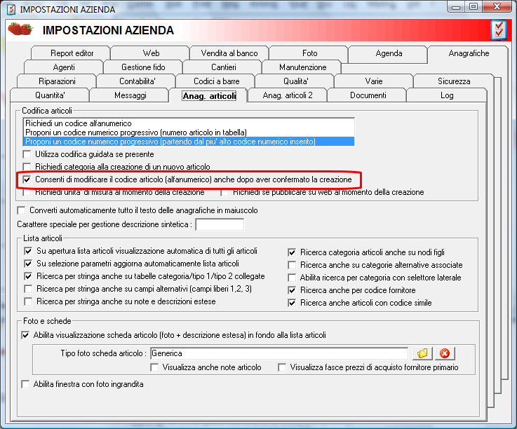Select the Messaggi tab
The height and width of the screenshot is (429, 517).
[x=130, y=95]
